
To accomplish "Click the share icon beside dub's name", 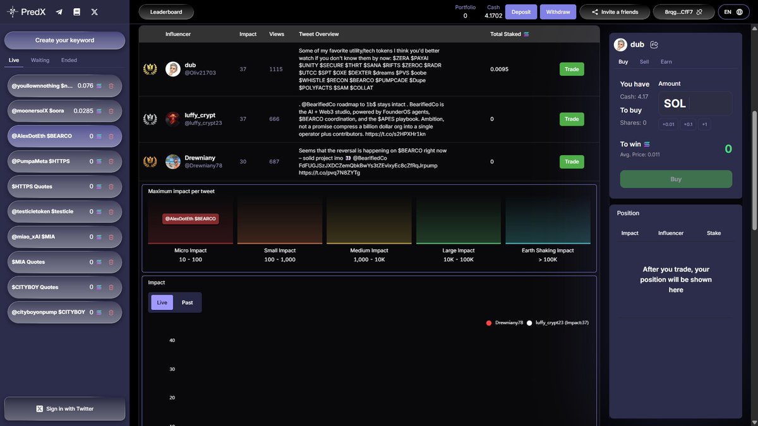I will tap(654, 44).
